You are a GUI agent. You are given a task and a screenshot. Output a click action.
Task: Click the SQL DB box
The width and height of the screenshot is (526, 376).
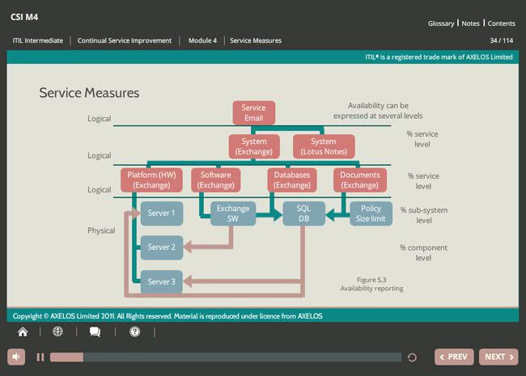304,213
